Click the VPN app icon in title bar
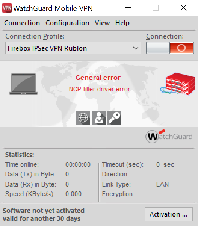Viewport: 198px width, 226px height. click(x=7, y=8)
